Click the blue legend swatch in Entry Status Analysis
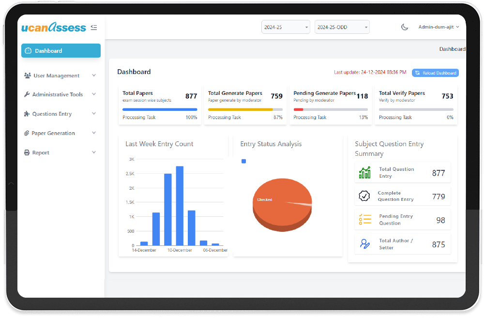 [x=244, y=161]
